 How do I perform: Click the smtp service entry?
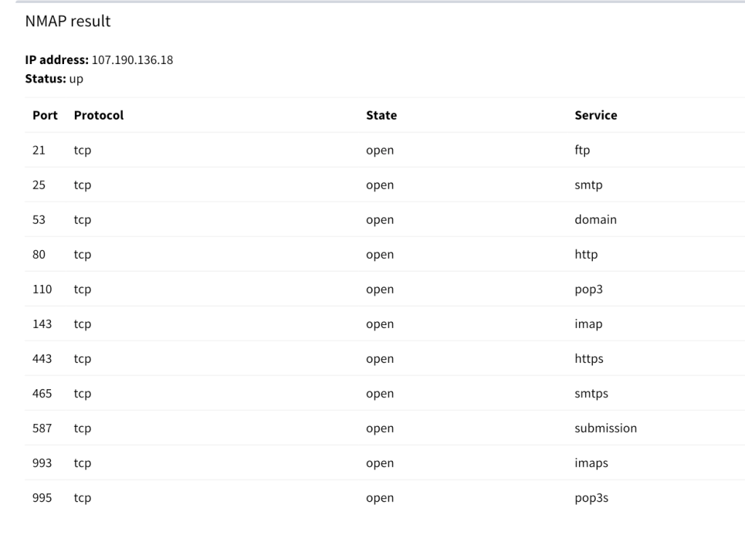[589, 185]
